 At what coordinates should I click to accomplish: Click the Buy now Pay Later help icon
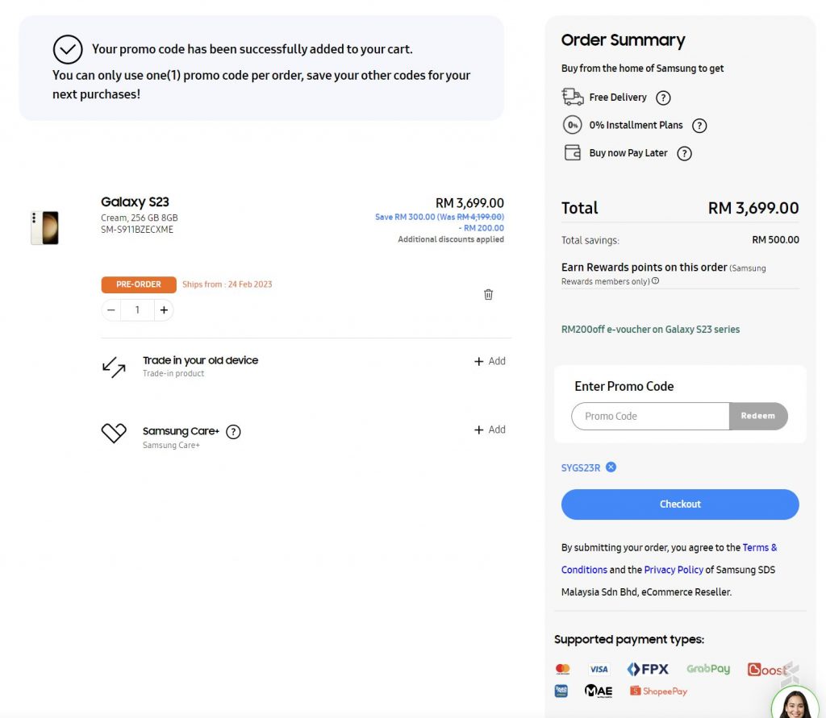(x=684, y=153)
